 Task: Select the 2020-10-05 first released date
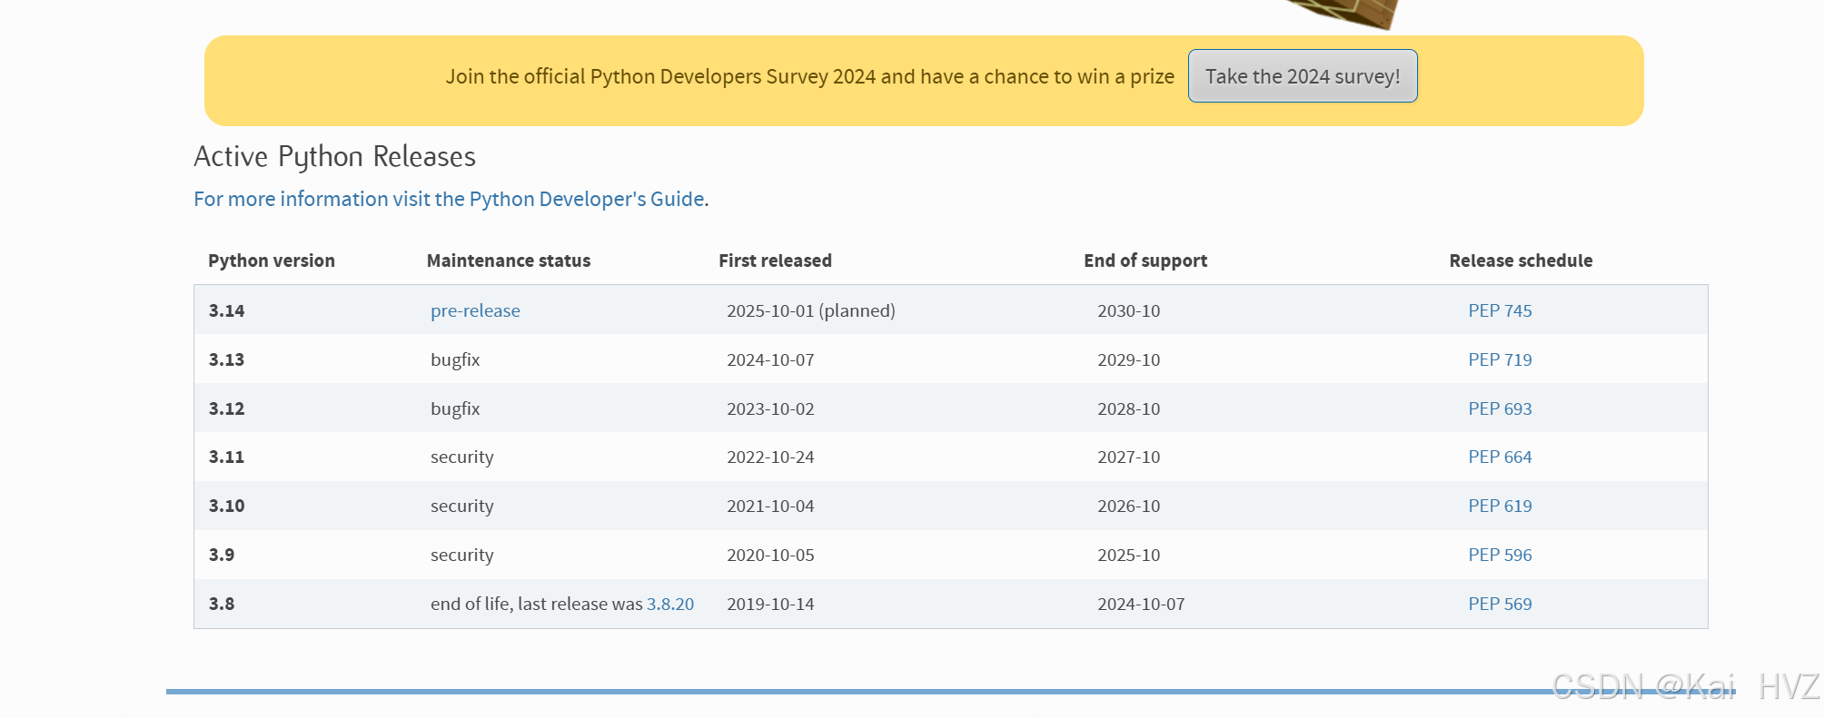pos(770,555)
